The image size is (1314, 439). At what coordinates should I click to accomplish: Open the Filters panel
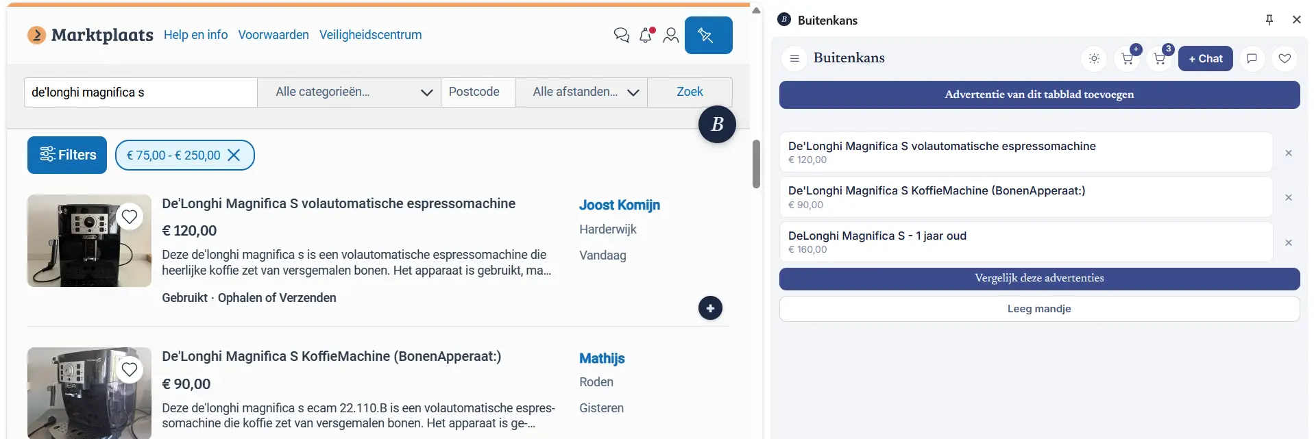point(67,155)
